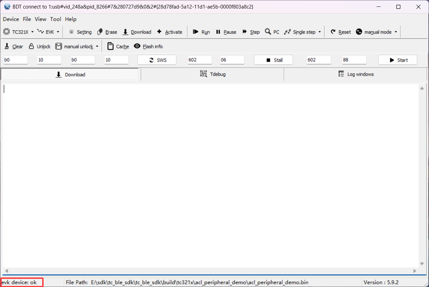Image resolution: width=429 pixels, height=287 pixels.
Task: Open the Setting gear option
Action: pyautogui.click(x=71, y=32)
